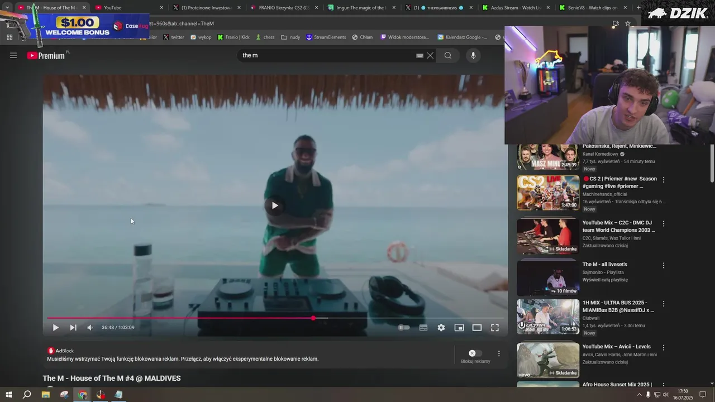
Task: Go to the YouTube Premium home logo
Action: click(46, 55)
